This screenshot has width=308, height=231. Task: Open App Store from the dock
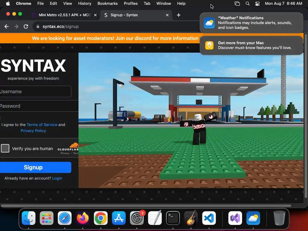(119, 218)
